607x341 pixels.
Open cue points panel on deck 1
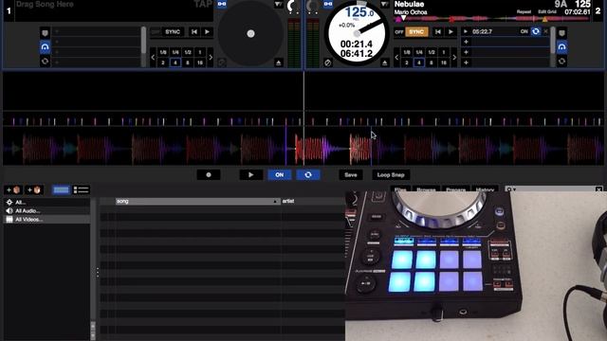pyautogui.click(x=45, y=33)
